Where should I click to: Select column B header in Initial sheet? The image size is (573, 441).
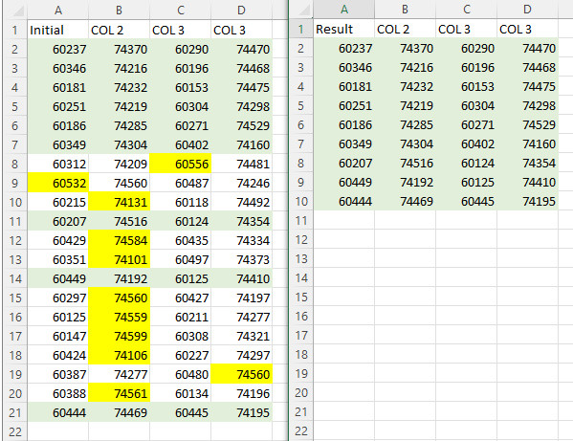pos(120,11)
